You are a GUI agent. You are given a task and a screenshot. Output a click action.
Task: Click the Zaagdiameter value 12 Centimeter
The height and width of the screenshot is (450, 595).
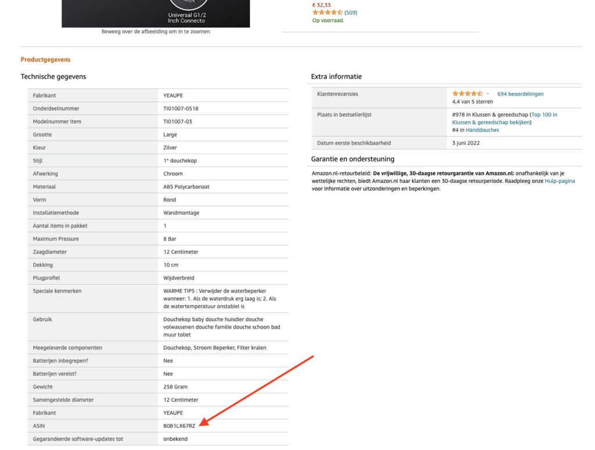coord(181,252)
